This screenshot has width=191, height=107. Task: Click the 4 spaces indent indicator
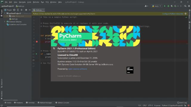[157, 106]
